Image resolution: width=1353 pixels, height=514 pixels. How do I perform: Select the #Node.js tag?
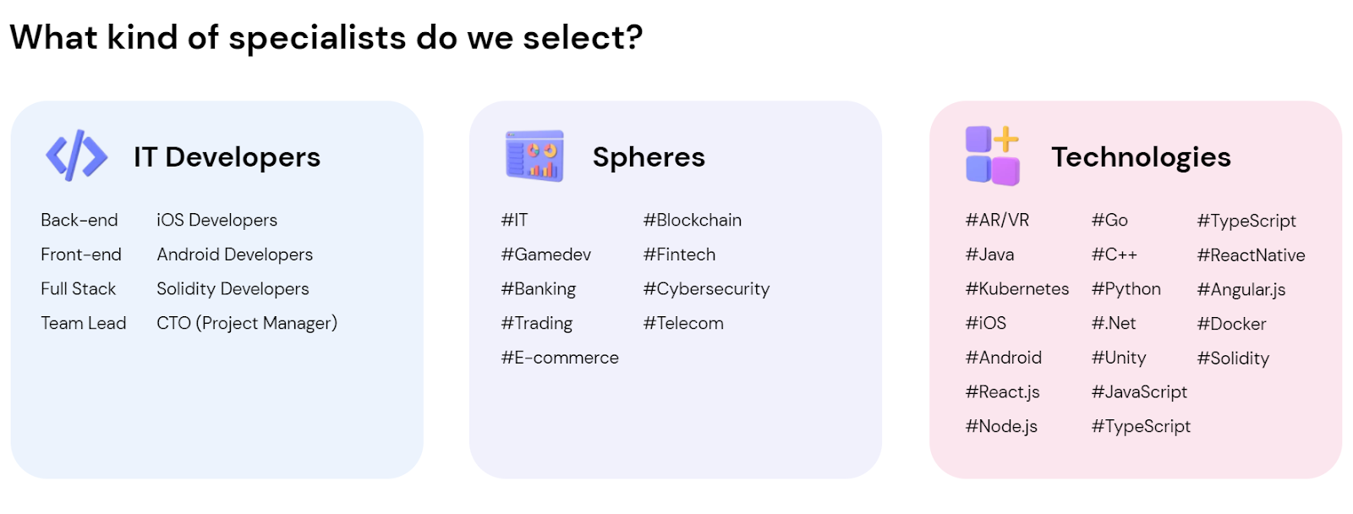1001,426
